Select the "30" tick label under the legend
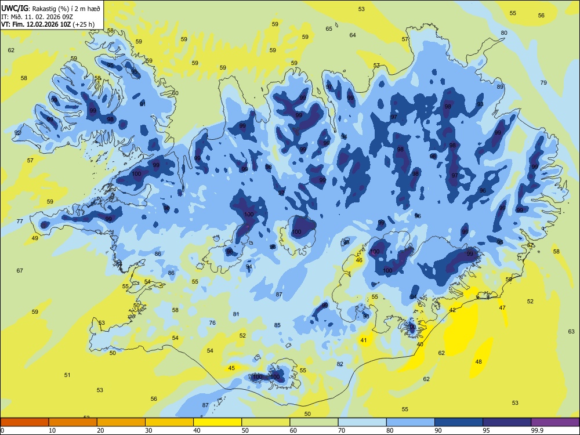Image resolution: width=580 pixels, height=435 pixels. pyautogui.click(x=148, y=430)
